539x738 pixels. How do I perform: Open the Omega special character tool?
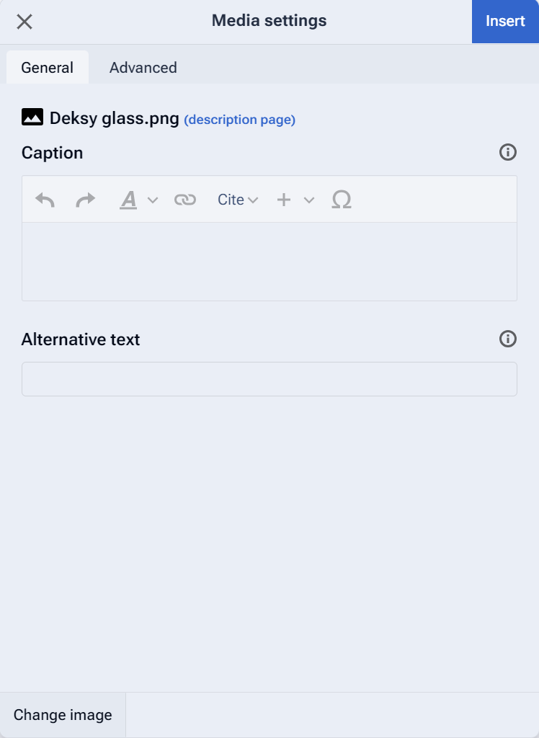click(x=342, y=200)
